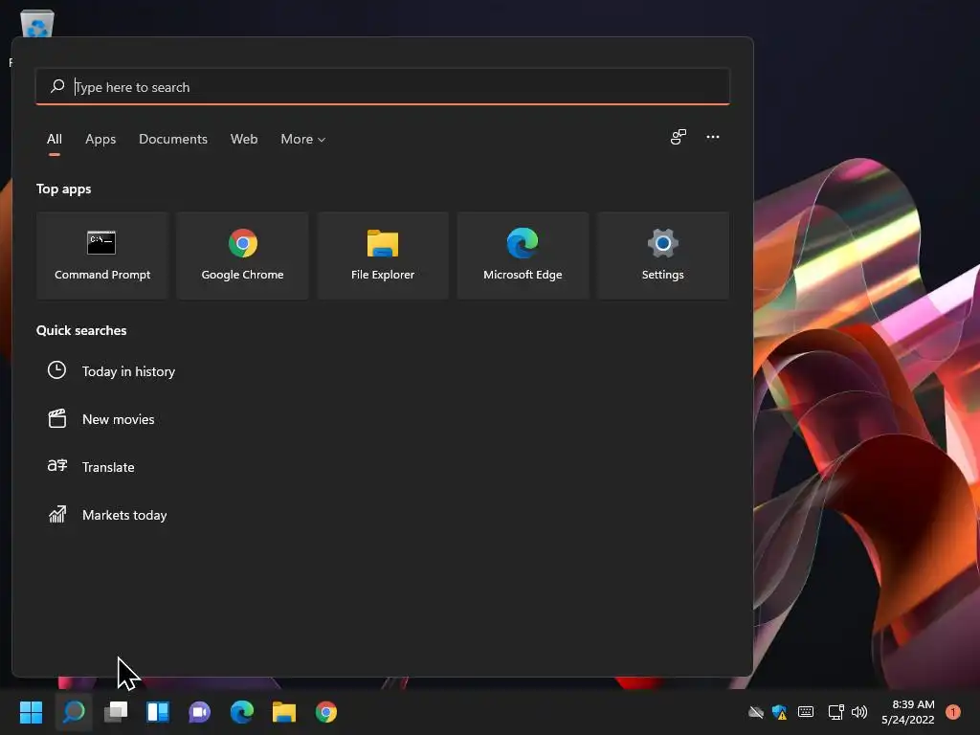
Task: Expand the More dropdown filter
Action: 303,139
